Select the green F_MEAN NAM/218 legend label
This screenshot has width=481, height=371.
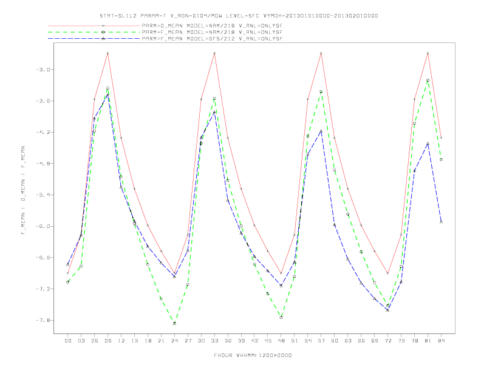[212, 32]
